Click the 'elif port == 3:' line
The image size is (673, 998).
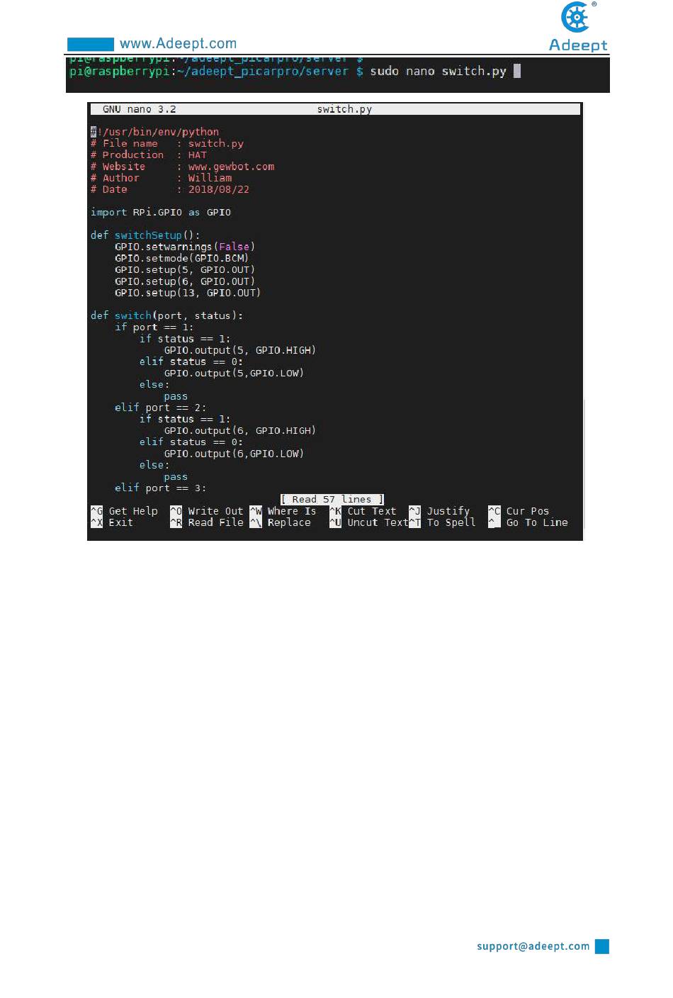pos(160,488)
